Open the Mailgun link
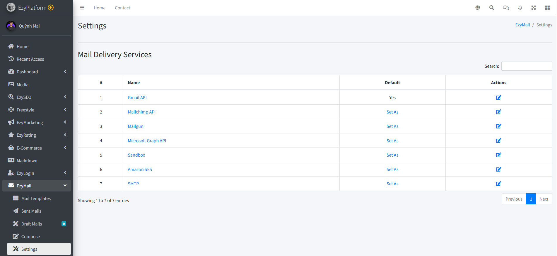The width and height of the screenshot is (557, 256). point(135,126)
